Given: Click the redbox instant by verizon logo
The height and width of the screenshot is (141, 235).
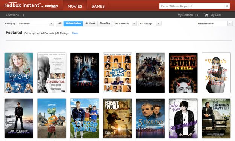Looking at the screenshot, I should [31, 5].
